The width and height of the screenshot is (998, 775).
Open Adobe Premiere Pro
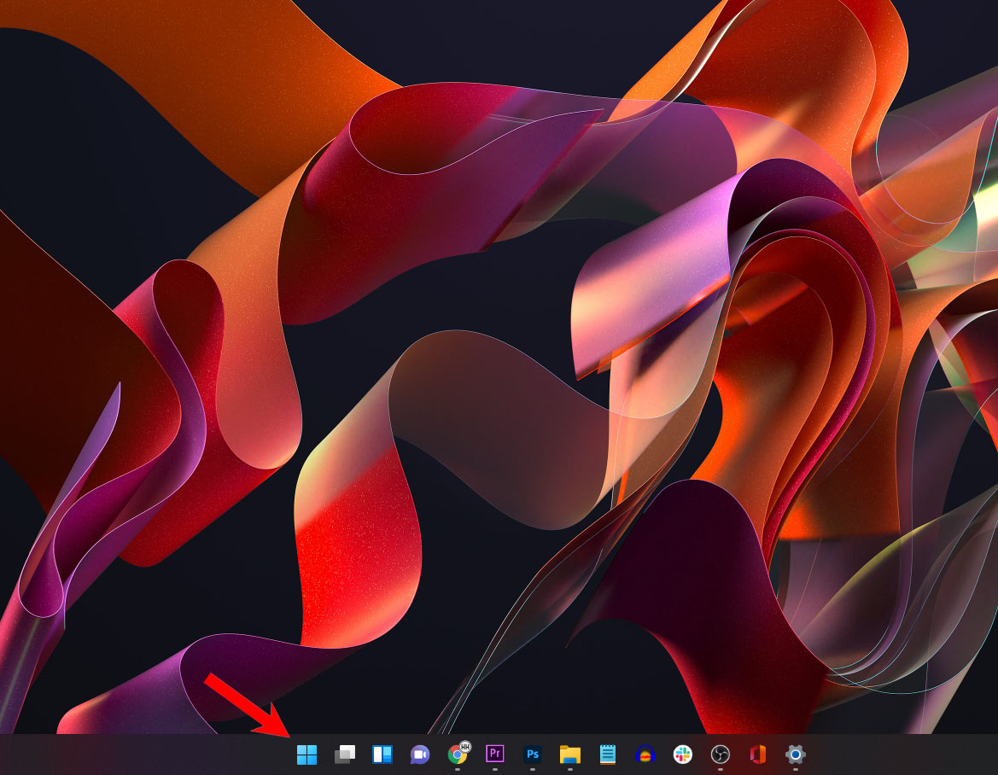coord(493,755)
